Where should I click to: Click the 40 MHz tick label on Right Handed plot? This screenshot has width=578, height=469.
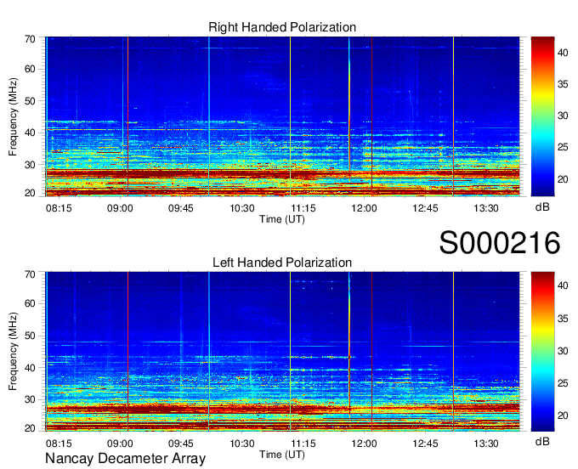(30, 133)
